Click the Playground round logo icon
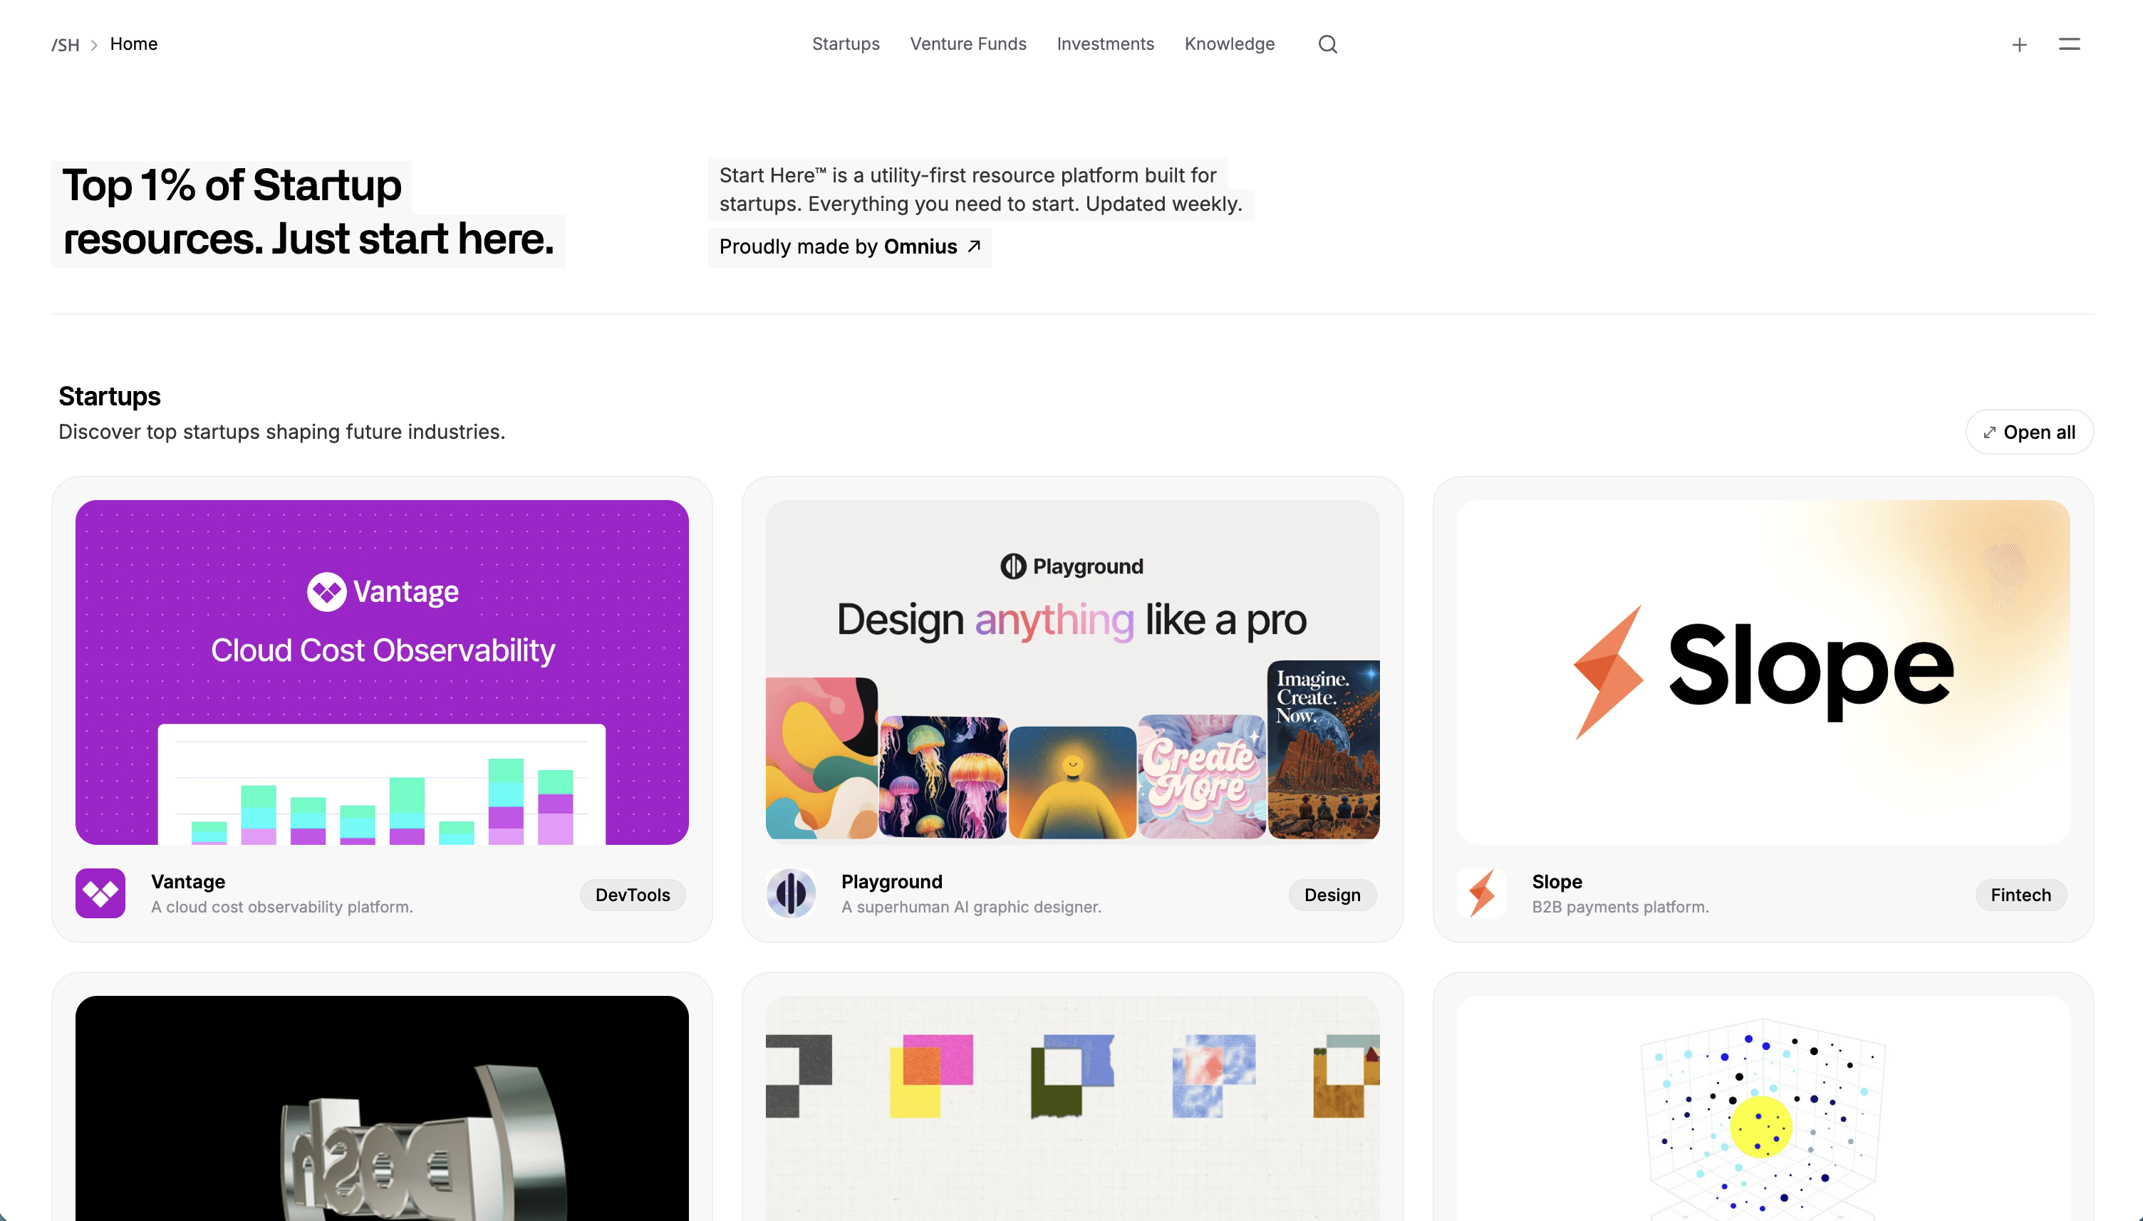The image size is (2143, 1221). [791, 893]
